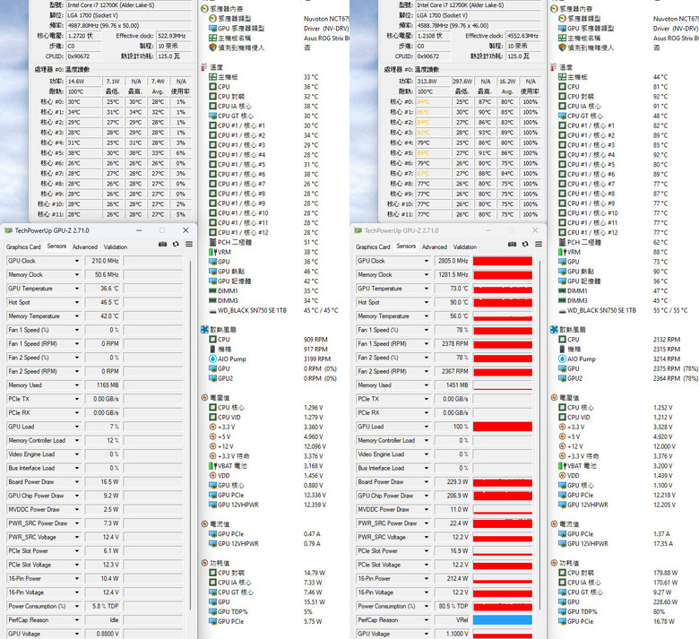Screen dimensions: 699x639
Task: Collapse the 電壓值 section above CPU 核心 1.252 V
Action: (554, 398)
